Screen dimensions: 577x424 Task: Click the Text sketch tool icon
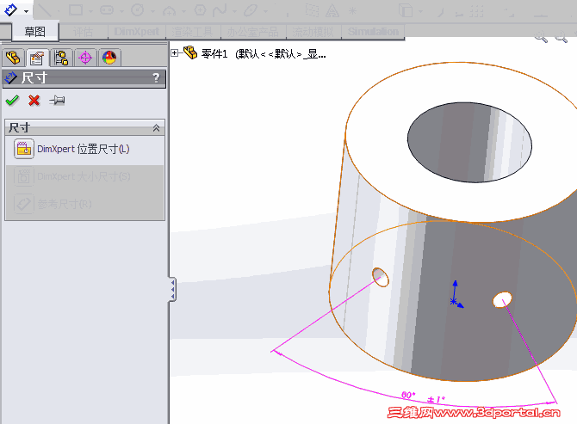332,10
